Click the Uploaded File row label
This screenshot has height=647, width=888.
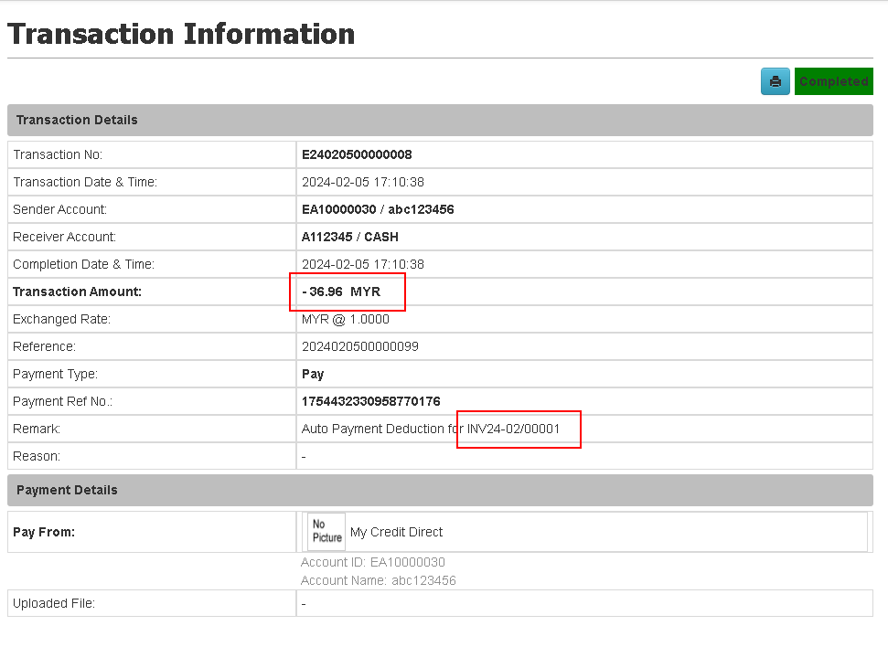click(x=54, y=603)
